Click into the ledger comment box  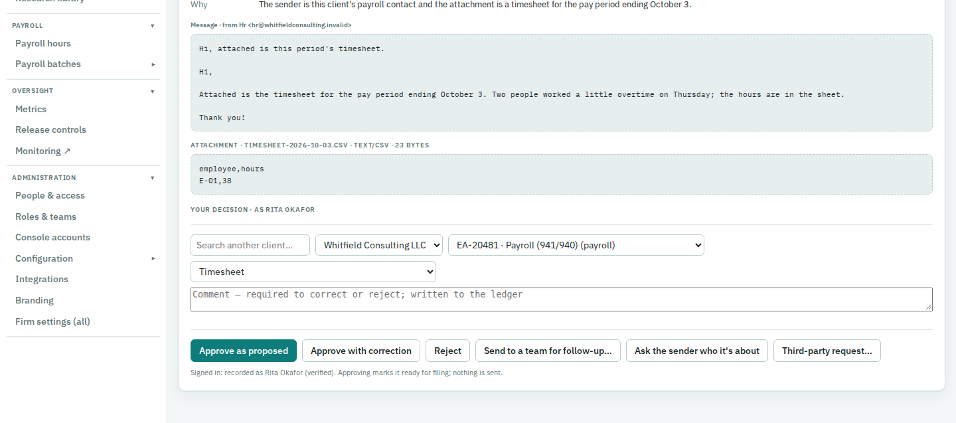click(x=562, y=299)
